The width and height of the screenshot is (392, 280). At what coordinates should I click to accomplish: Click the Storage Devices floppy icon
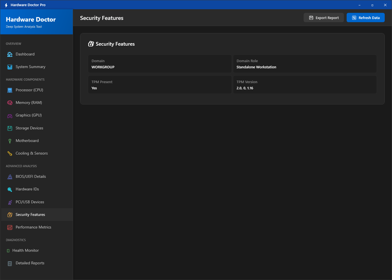(10, 128)
